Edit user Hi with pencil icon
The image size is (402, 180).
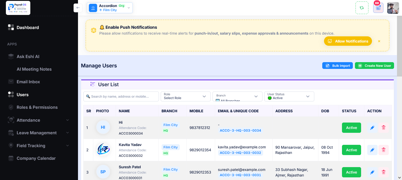pyautogui.click(x=372, y=128)
